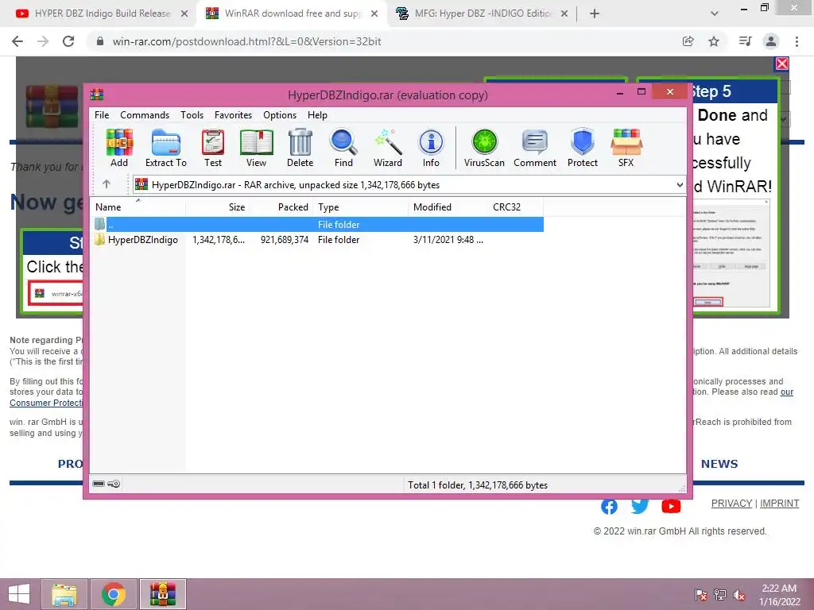Select the HyperDBZIndigo folder entry
The width and height of the screenshot is (814, 610).
[x=137, y=240]
